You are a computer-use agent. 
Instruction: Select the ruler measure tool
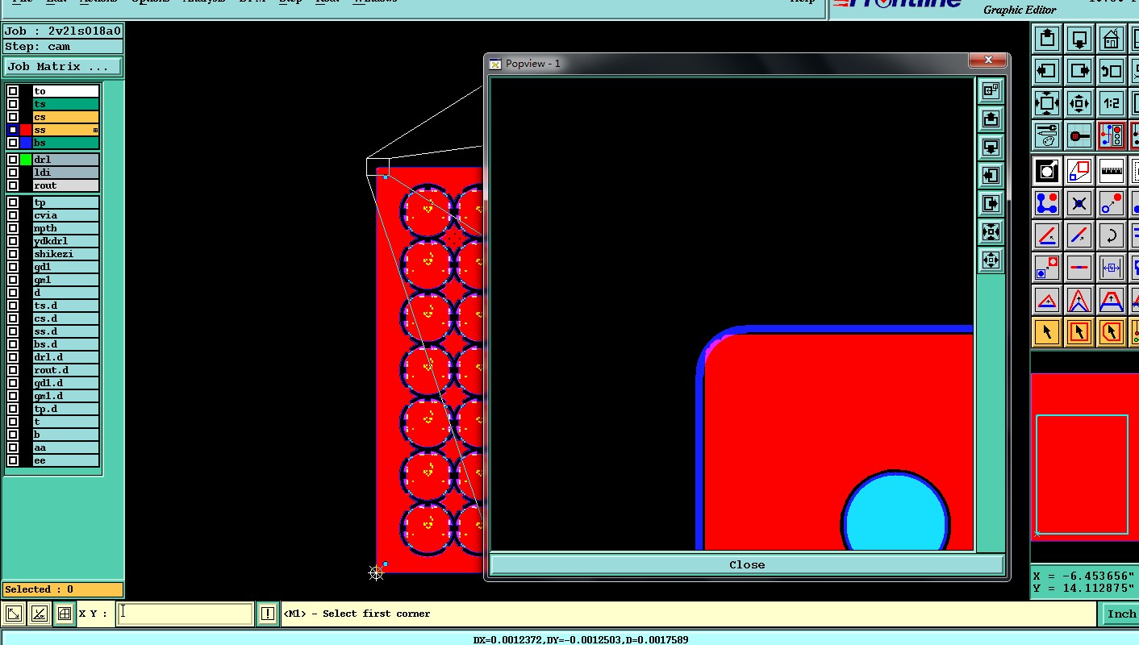[1112, 171]
